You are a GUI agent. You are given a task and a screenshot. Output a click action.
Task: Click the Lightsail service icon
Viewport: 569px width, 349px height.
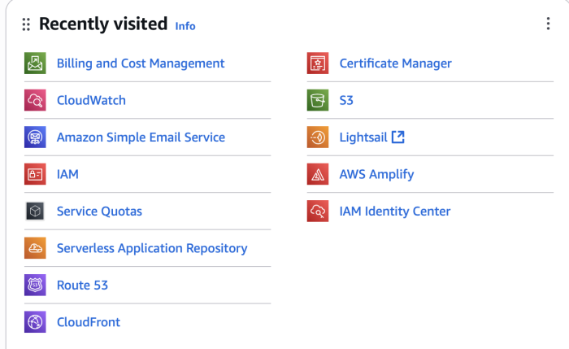(x=318, y=137)
